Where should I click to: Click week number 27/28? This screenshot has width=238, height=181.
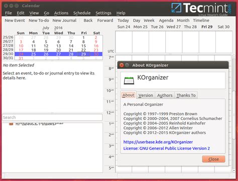tap(8, 45)
